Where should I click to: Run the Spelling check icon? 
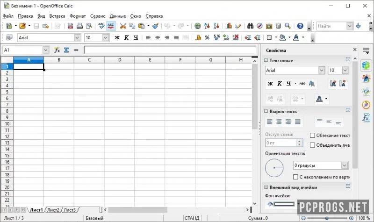pos(101,26)
